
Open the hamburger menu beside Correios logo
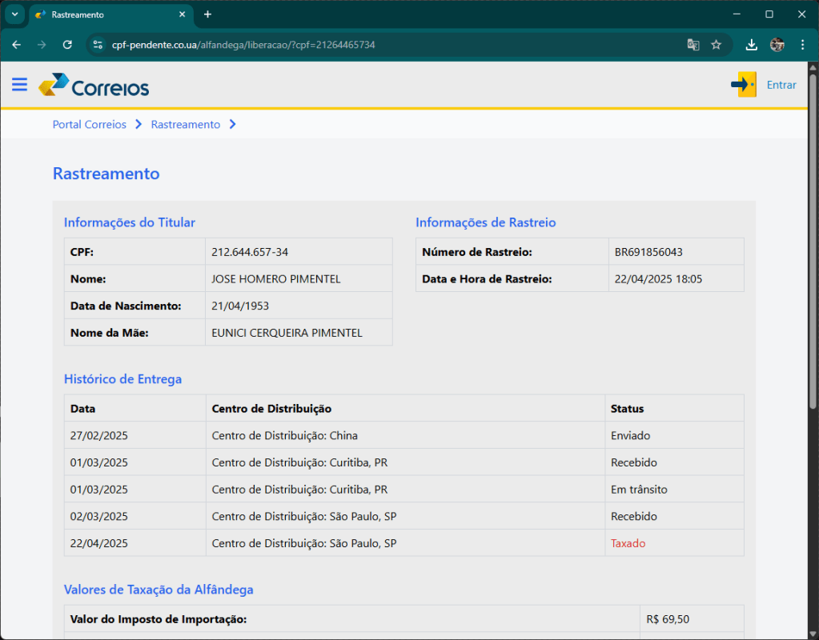[x=19, y=85]
